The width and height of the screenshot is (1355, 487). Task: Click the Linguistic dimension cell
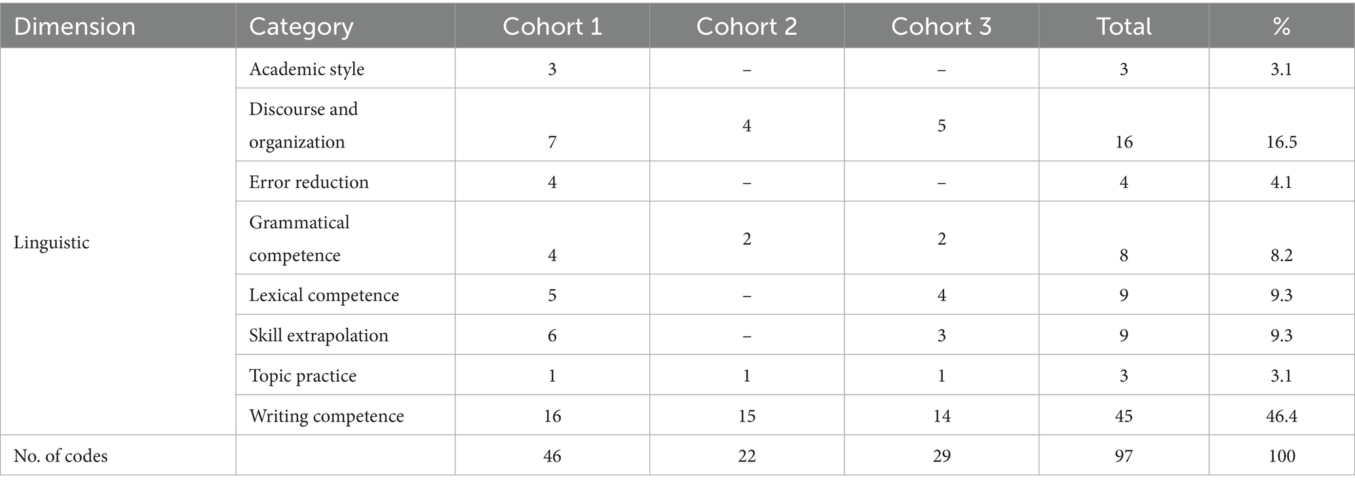coord(52,242)
